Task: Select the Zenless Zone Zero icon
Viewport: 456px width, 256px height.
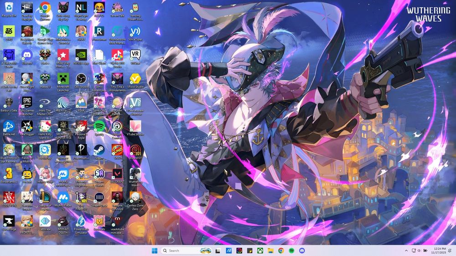Action: pos(135,202)
